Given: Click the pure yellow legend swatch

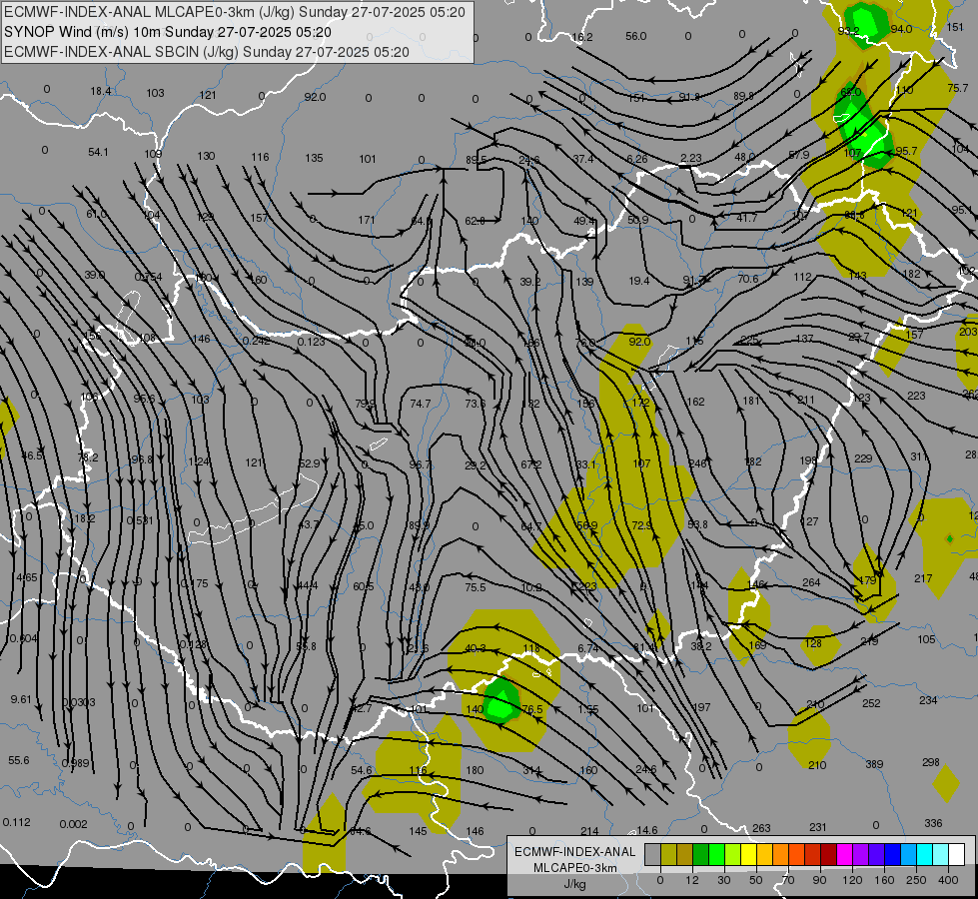Looking at the screenshot, I should pyautogui.click(x=749, y=854).
